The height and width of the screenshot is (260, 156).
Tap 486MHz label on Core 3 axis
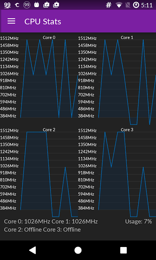point(86,201)
